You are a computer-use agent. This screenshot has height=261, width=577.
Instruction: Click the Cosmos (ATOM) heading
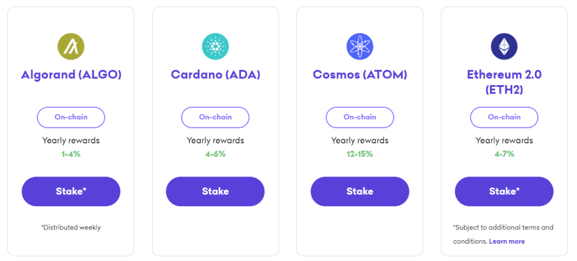pyautogui.click(x=359, y=74)
